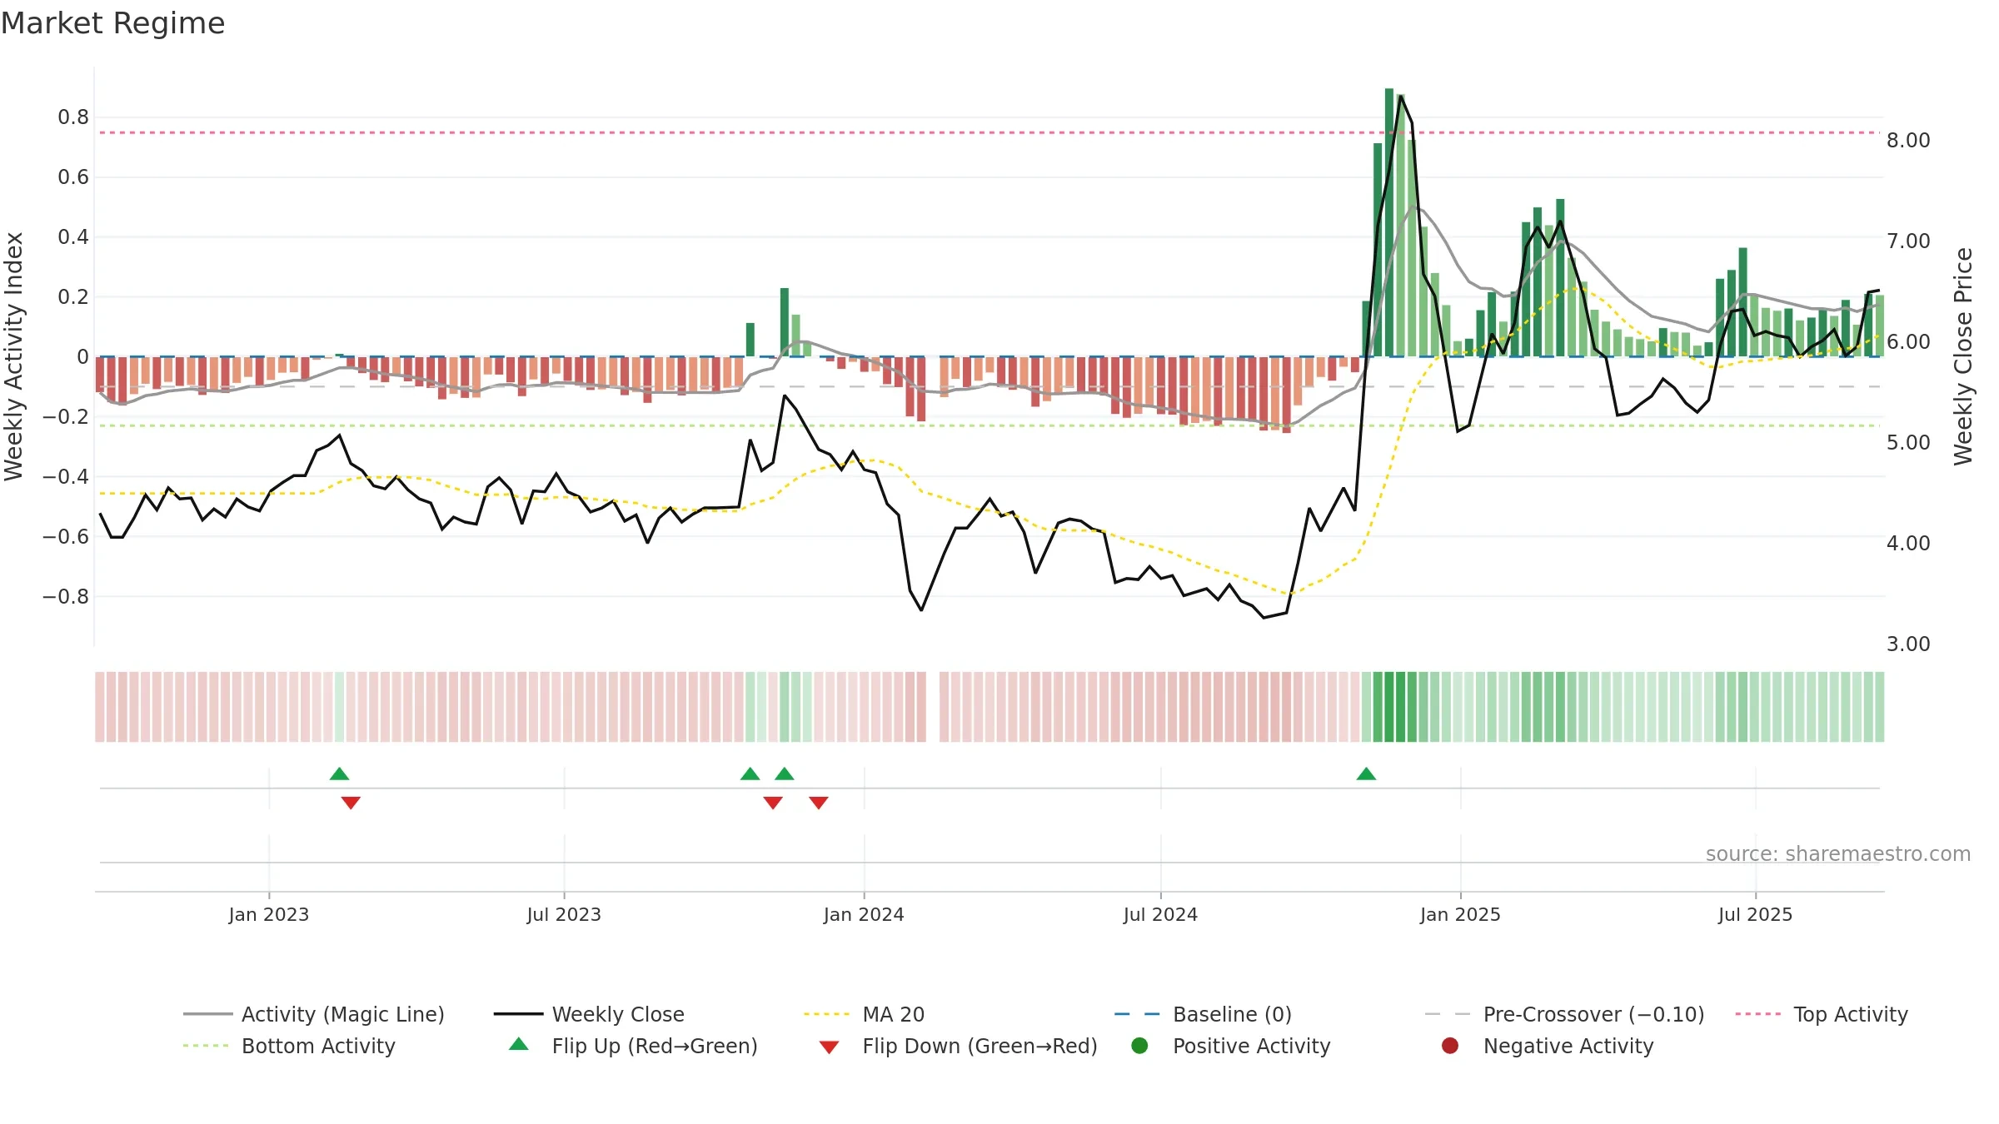
Task: Click the light green dotted swatch for Bottom Activity
Action: (x=206, y=1046)
